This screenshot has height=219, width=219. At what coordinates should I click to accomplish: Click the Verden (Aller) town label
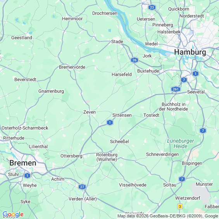click(x=83, y=199)
